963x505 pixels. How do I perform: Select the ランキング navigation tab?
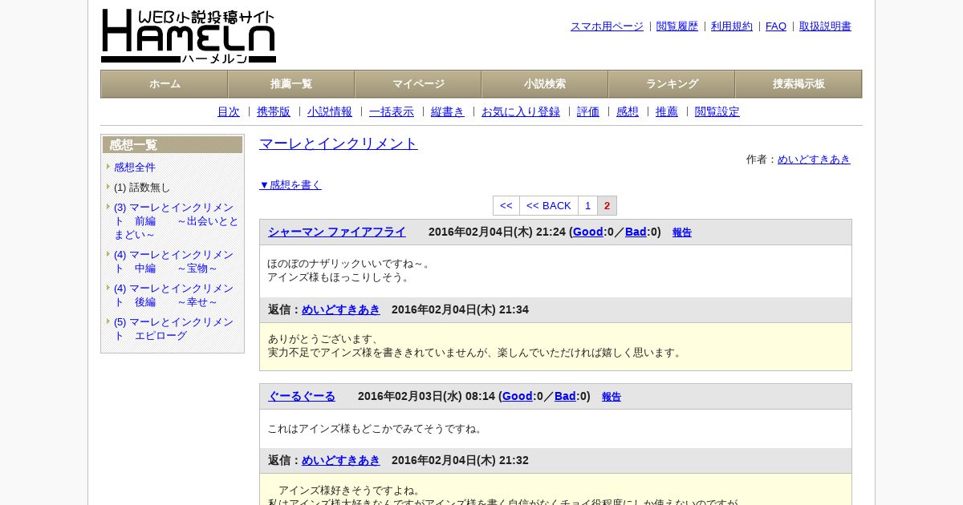coord(672,84)
